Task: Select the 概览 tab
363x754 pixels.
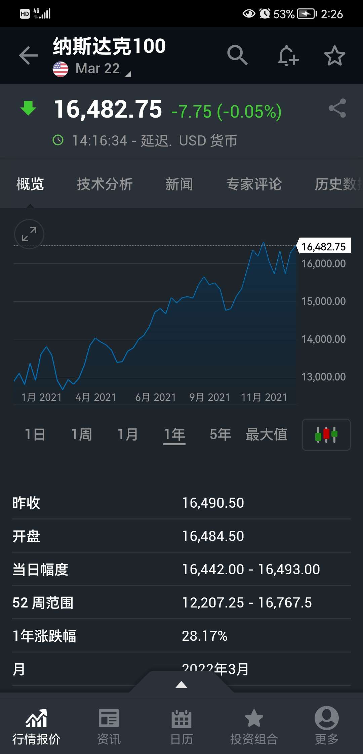Action: click(x=30, y=184)
